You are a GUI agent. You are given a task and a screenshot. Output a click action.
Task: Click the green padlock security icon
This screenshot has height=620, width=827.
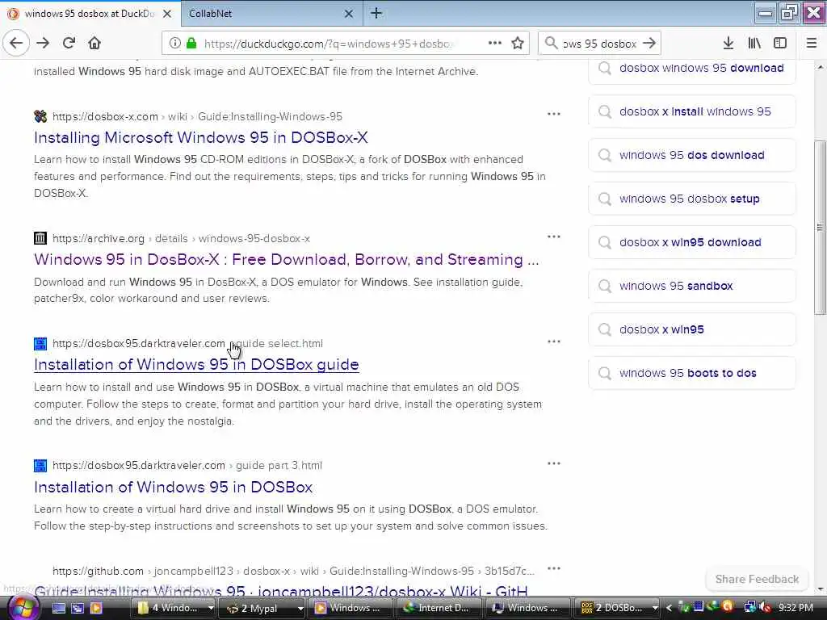click(191, 44)
